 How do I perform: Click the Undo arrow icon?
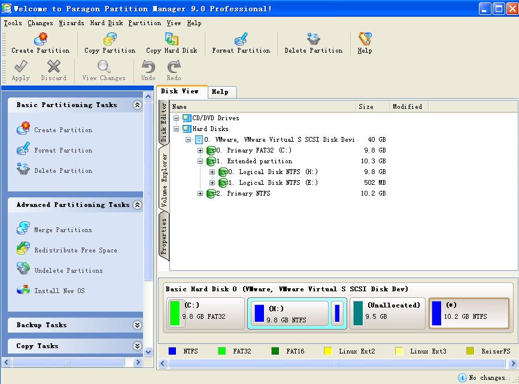click(148, 66)
